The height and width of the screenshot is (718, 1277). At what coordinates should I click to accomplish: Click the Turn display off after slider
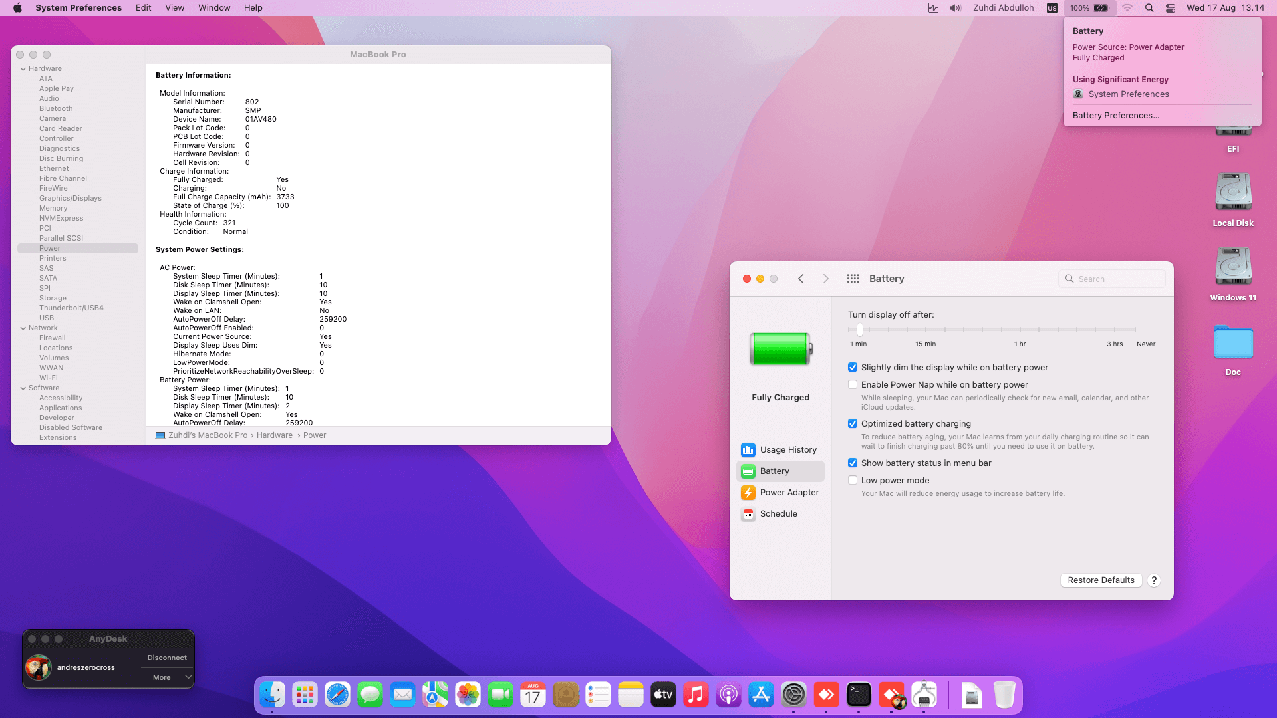point(860,330)
